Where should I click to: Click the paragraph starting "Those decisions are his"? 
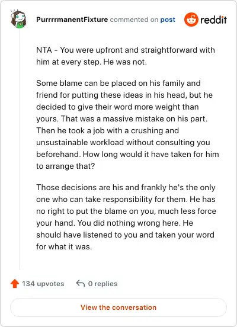126,217
